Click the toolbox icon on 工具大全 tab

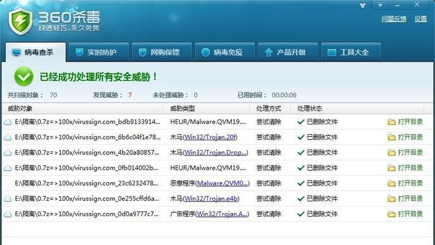(332, 52)
